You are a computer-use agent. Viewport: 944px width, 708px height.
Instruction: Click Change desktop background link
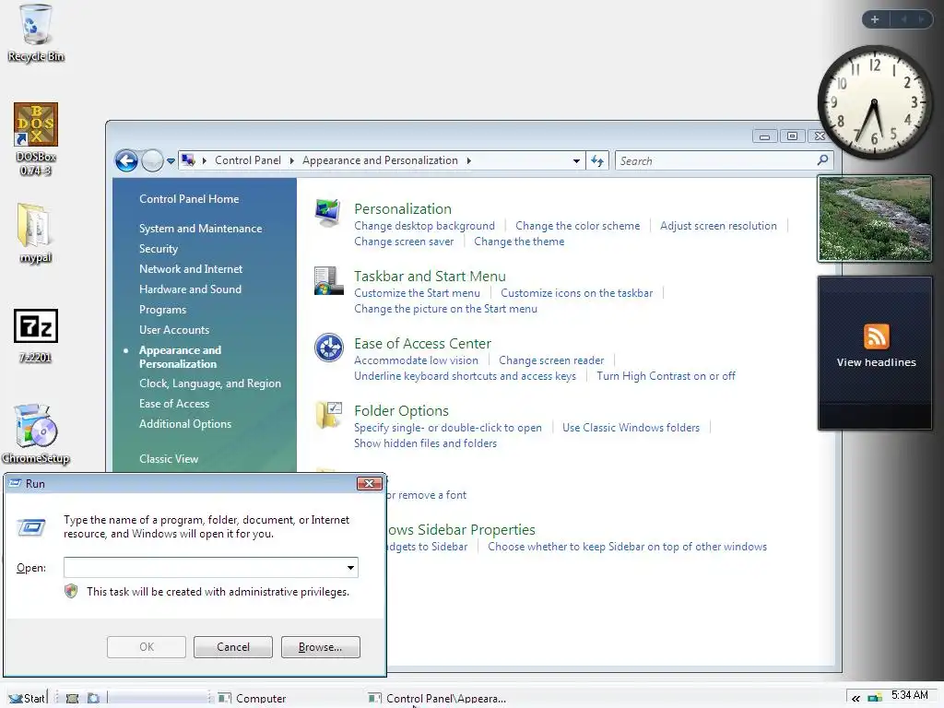click(x=424, y=226)
